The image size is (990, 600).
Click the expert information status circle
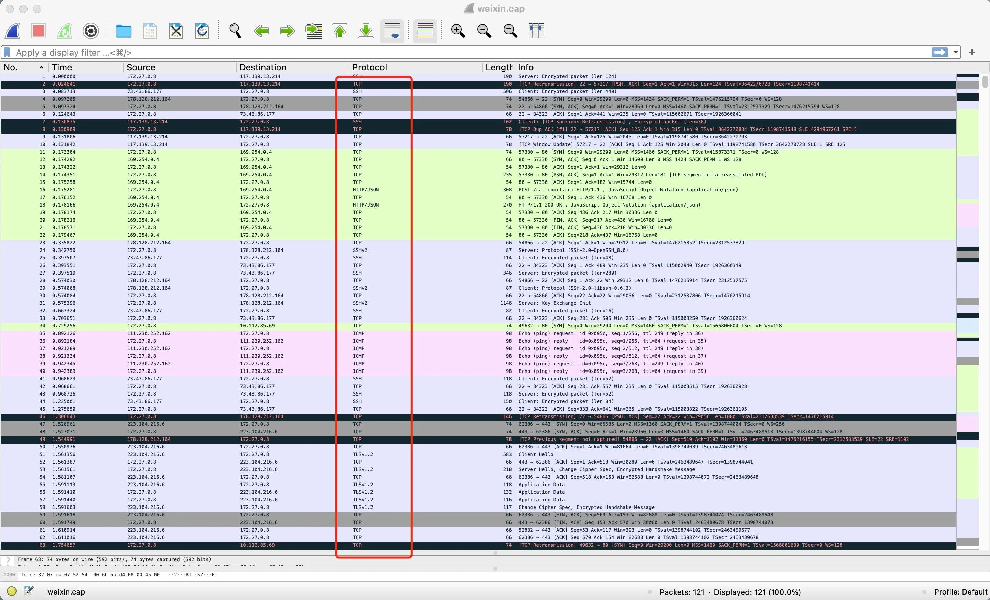(x=12, y=591)
